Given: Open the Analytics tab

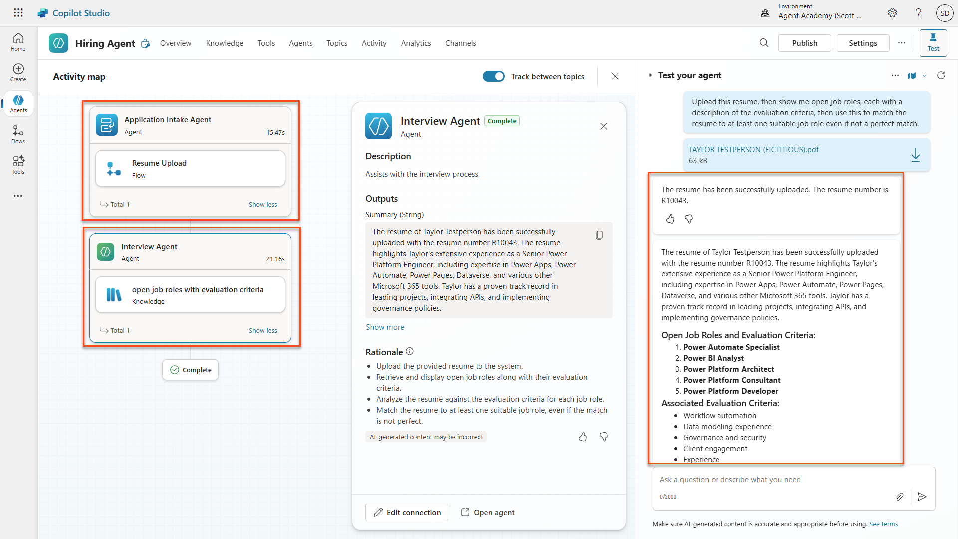Looking at the screenshot, I should [416, 43].
